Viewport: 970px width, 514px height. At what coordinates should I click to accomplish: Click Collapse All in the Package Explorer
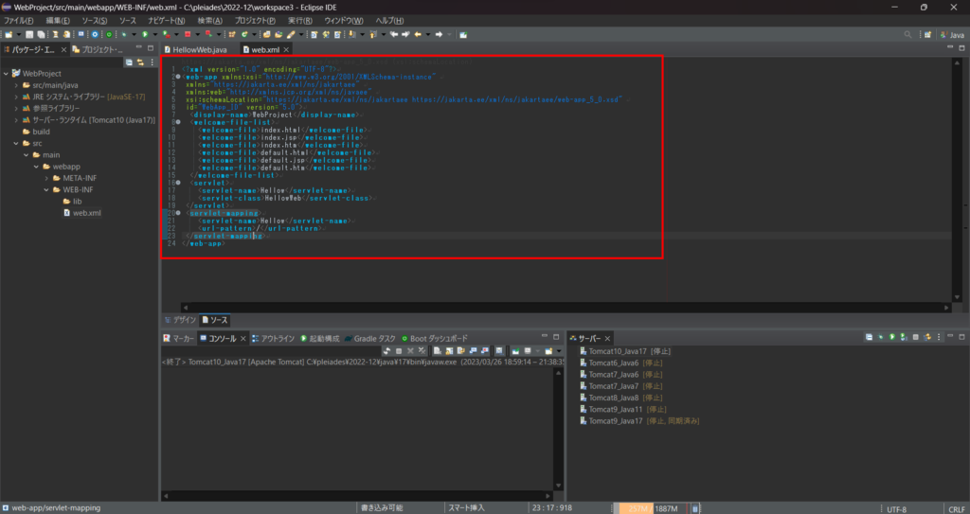(129, 62)
